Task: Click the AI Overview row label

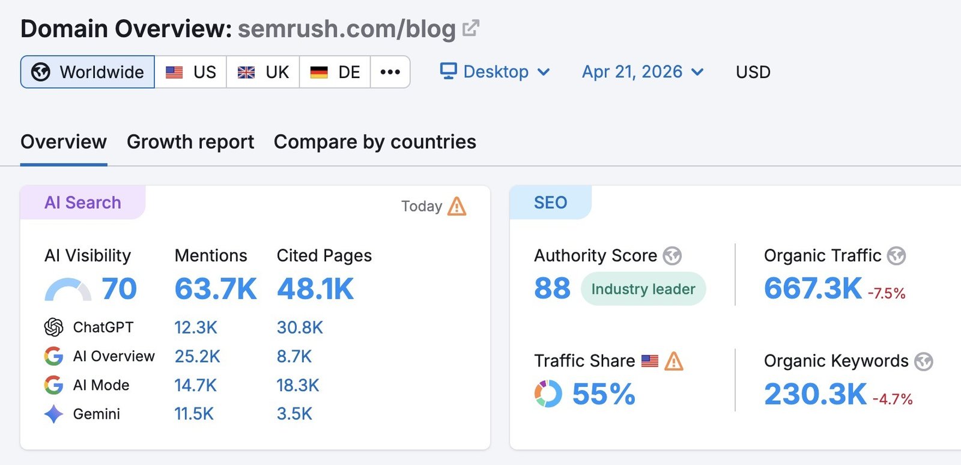Action: [114, 356]
